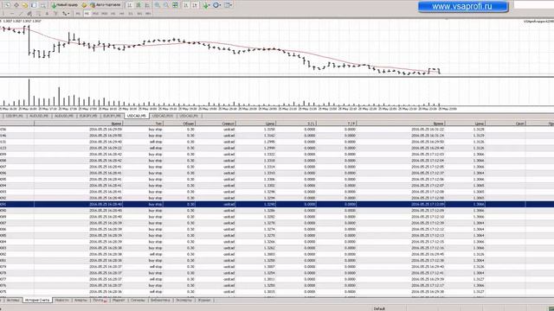This screenshot has width=554, height=311.
Task: Switch to M5 timeframe
Action: (87, 14)
